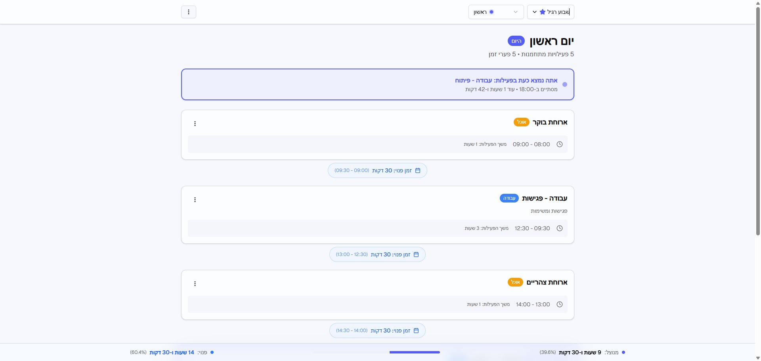Open the top bar three-dot options menu
This screenshot has height=361, width=761.
click(189, 12)
